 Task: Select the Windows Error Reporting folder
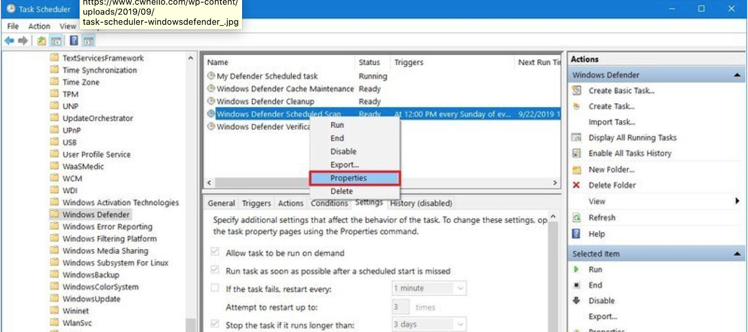(x=107, y=226)
